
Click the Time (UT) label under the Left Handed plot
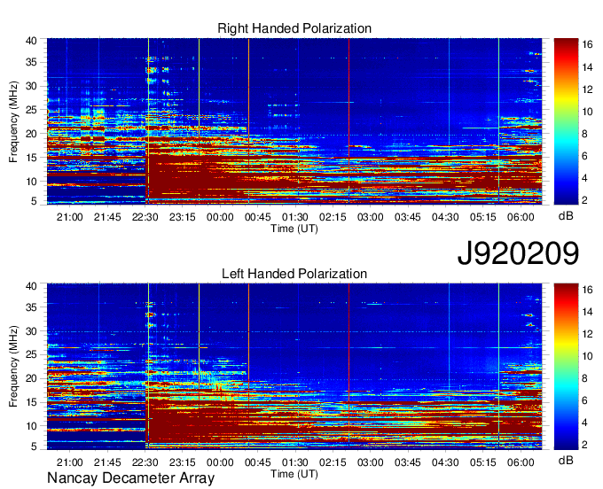[x=294, y=474]
